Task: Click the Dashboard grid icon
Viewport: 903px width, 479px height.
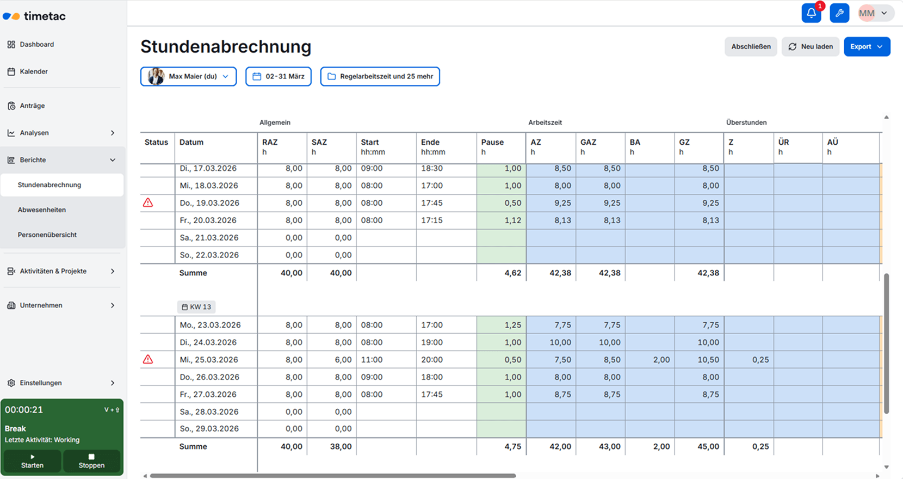Action: coord(11,45)
